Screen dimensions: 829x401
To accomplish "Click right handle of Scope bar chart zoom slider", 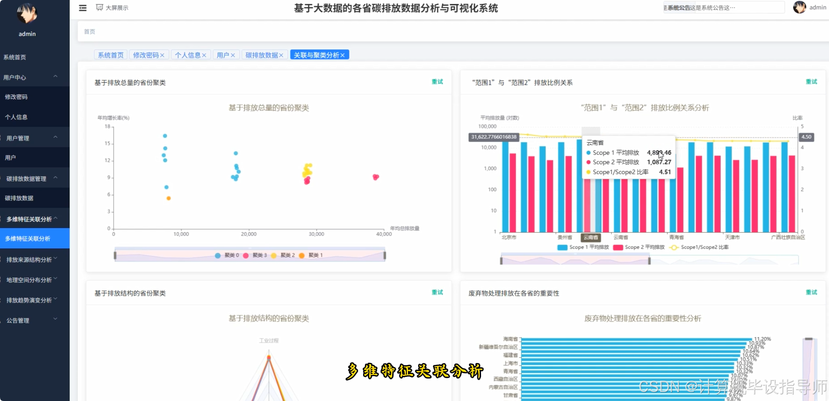I will (x=650, y=260).
